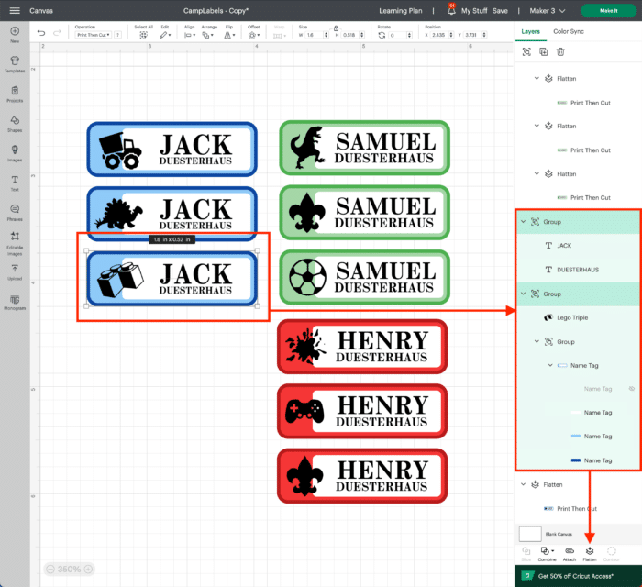Click the Text tool in sidebar
This screenshot has height=587, width=642.
[x=15, y=181]
